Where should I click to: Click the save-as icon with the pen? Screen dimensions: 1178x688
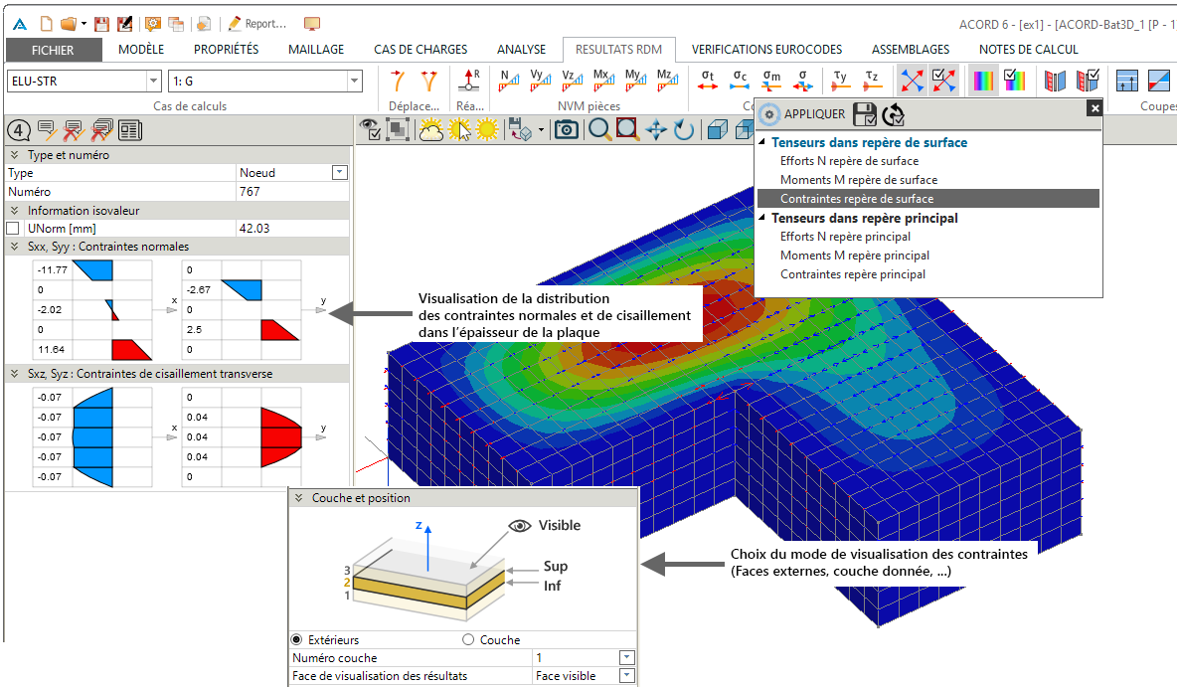point(124,24)
